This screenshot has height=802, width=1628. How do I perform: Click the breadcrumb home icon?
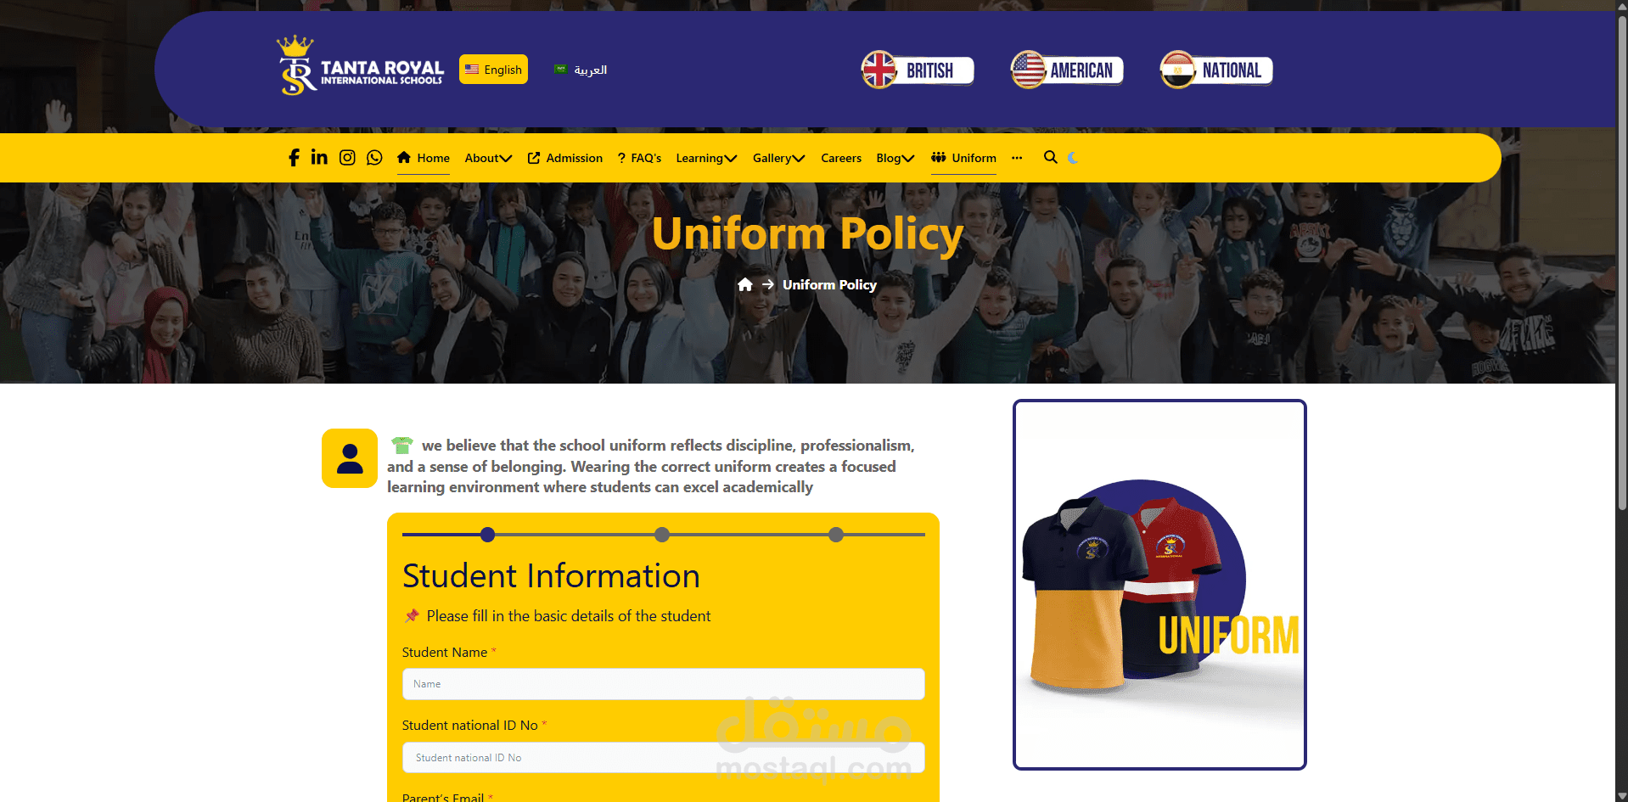click(x=745, y=284)
